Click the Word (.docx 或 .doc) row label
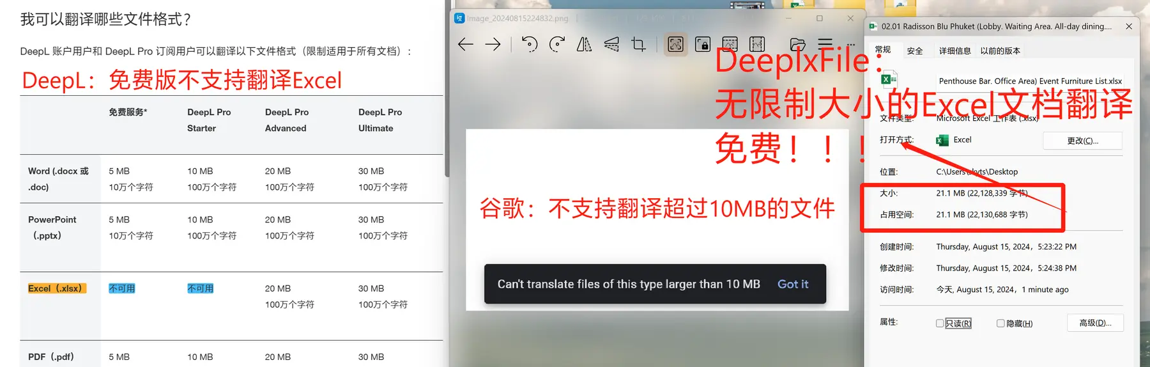The width and height of the screenshot is (1150, 367). pyautogui.click(x=58, y=179)
